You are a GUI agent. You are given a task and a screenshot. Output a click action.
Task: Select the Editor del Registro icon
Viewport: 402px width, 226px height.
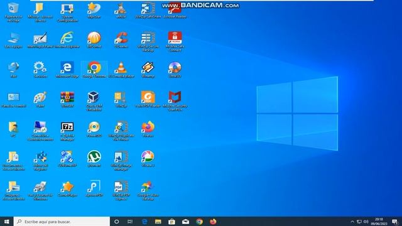click(x=40, y=161)
